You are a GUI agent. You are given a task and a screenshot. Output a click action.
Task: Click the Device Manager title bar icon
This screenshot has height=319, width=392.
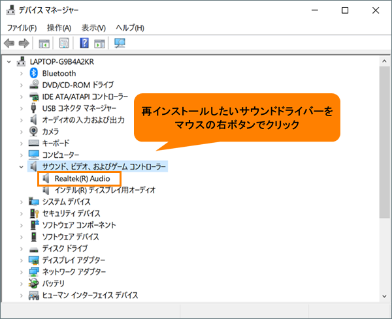click(x=10, y=10)
